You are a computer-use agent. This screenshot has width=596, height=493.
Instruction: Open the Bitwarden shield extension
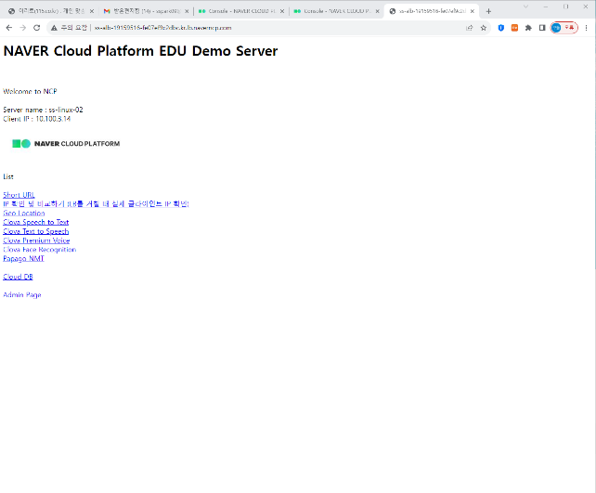[x=501, y=28]
